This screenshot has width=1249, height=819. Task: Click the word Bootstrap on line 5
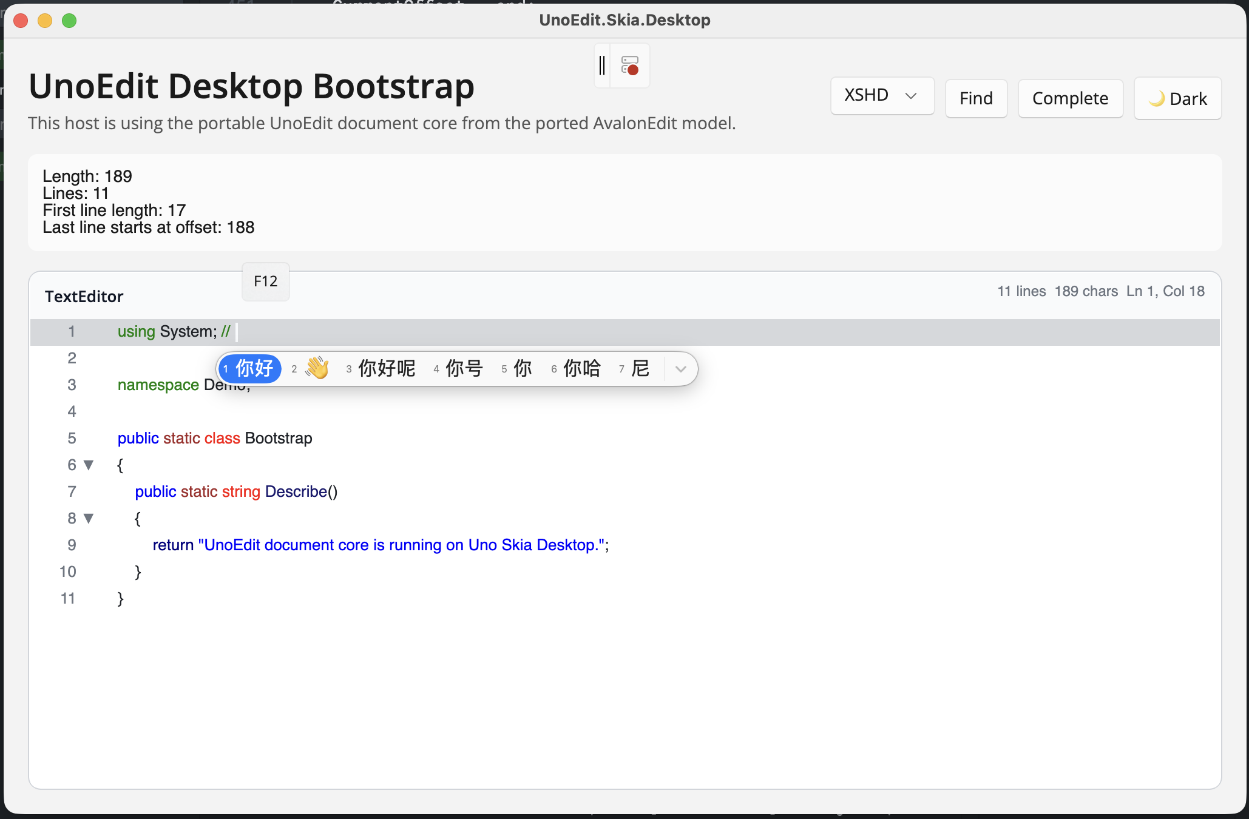coord(279,439)
